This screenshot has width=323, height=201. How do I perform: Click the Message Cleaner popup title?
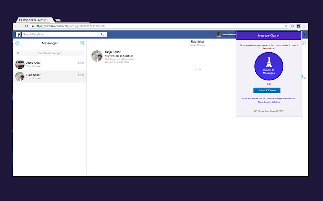point(268,36)
